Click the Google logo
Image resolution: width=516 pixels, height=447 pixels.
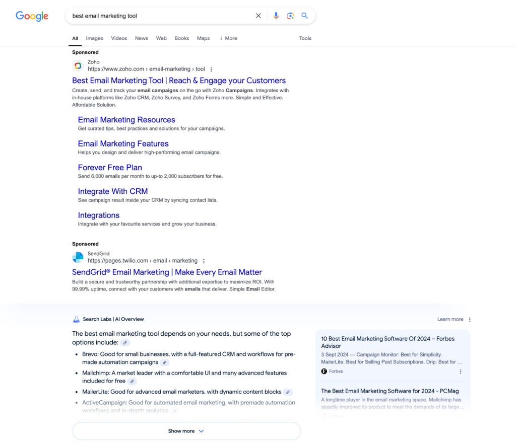coord(32,16)
